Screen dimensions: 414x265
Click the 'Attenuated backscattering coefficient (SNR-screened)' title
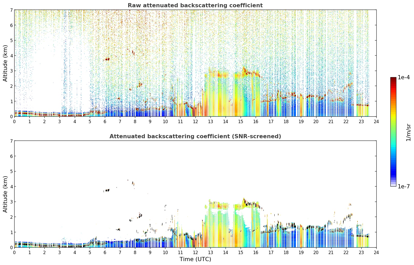pyautogui.click(x=195, y=136)
